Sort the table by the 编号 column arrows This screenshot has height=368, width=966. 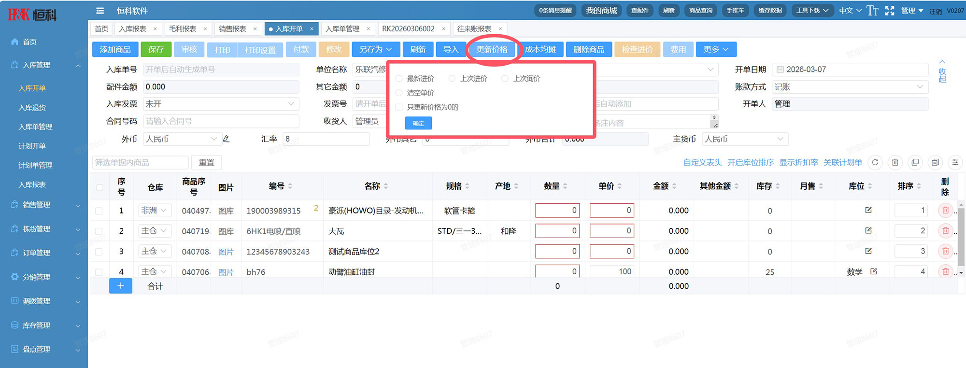(x=290, y=186)
